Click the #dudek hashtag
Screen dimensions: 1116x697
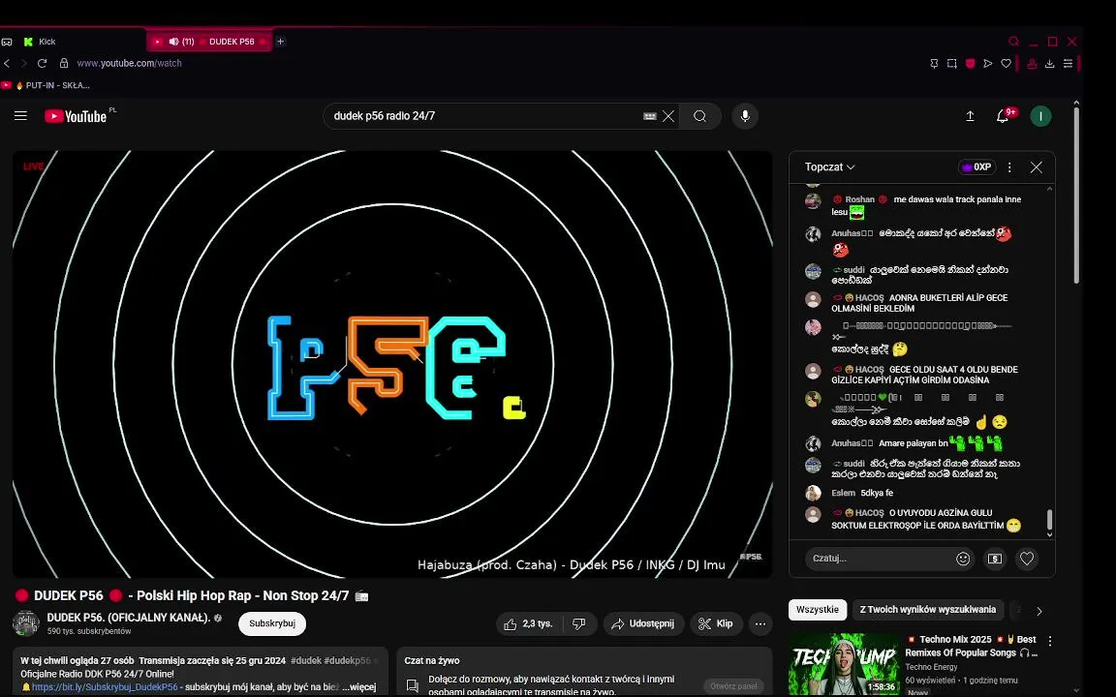coord(306,661)
